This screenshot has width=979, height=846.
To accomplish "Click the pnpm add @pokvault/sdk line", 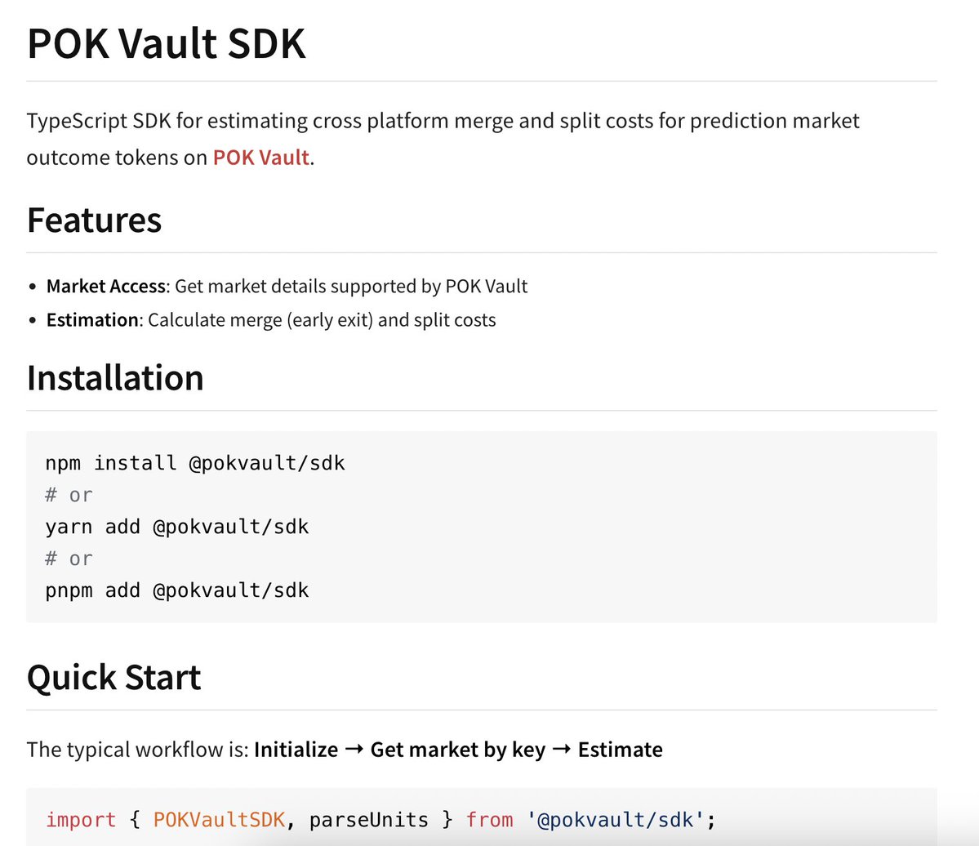I will click(176, 590).
